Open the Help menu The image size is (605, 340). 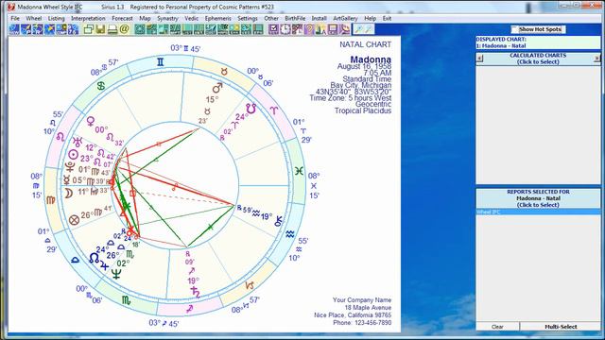point(370,18)
